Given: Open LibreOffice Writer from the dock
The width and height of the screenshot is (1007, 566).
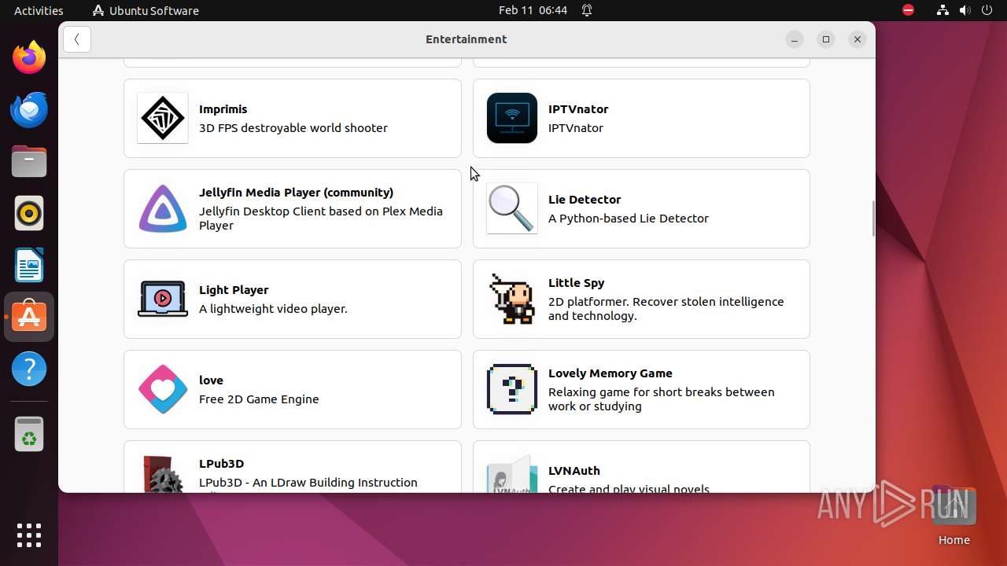Looking at the screenshot, I should click(x=29, y=265).
